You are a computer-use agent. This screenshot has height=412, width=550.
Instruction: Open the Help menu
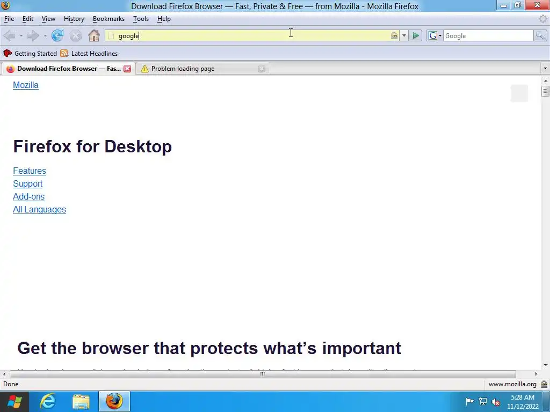164,19
